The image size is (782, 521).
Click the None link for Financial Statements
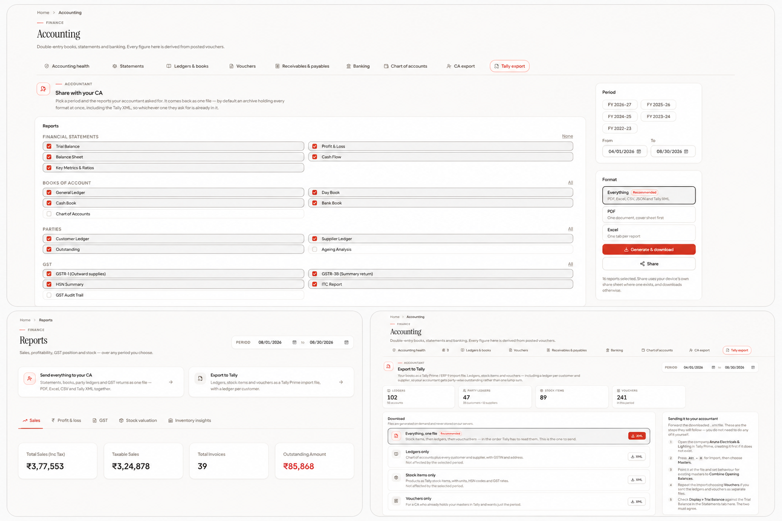[x=567, y=136]
